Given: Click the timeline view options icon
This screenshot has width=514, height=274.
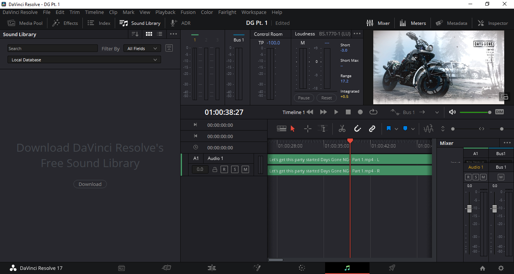Looking at the screenshot, I should 281,129.
